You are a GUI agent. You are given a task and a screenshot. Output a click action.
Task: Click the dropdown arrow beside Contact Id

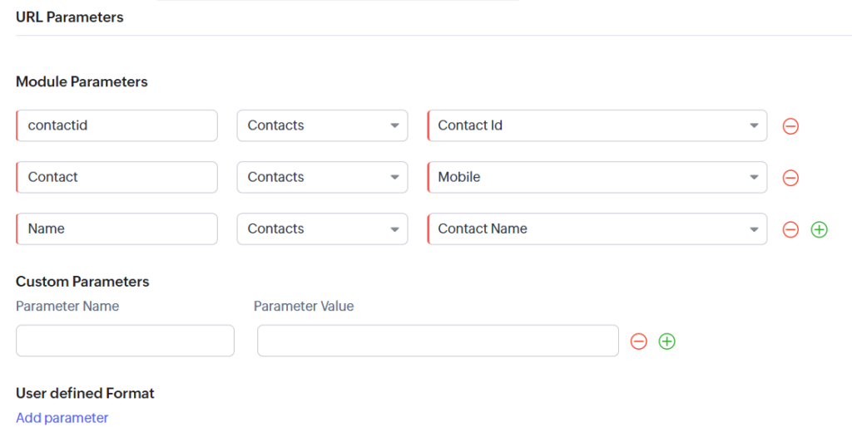click(754, 125)
